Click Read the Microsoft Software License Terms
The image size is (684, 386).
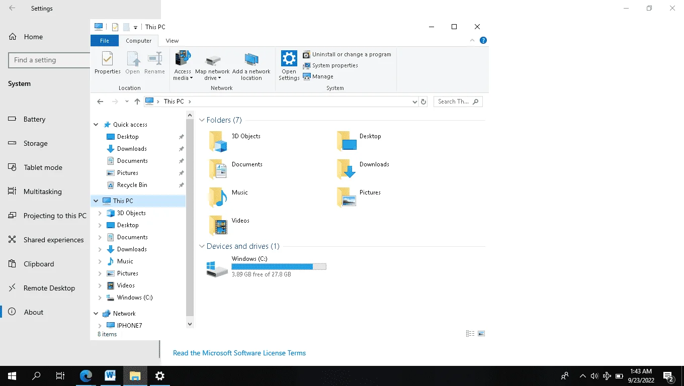coord(239,353)
